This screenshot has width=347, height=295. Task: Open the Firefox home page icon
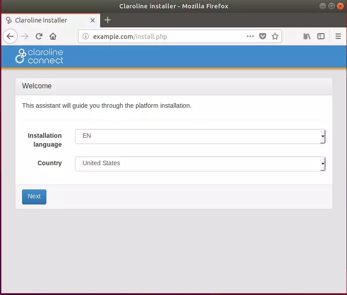pos(53,36)
